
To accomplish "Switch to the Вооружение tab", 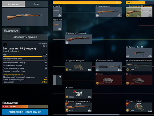I will coord(13,4).
